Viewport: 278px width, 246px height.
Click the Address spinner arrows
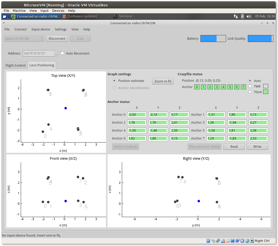[56, 53]
